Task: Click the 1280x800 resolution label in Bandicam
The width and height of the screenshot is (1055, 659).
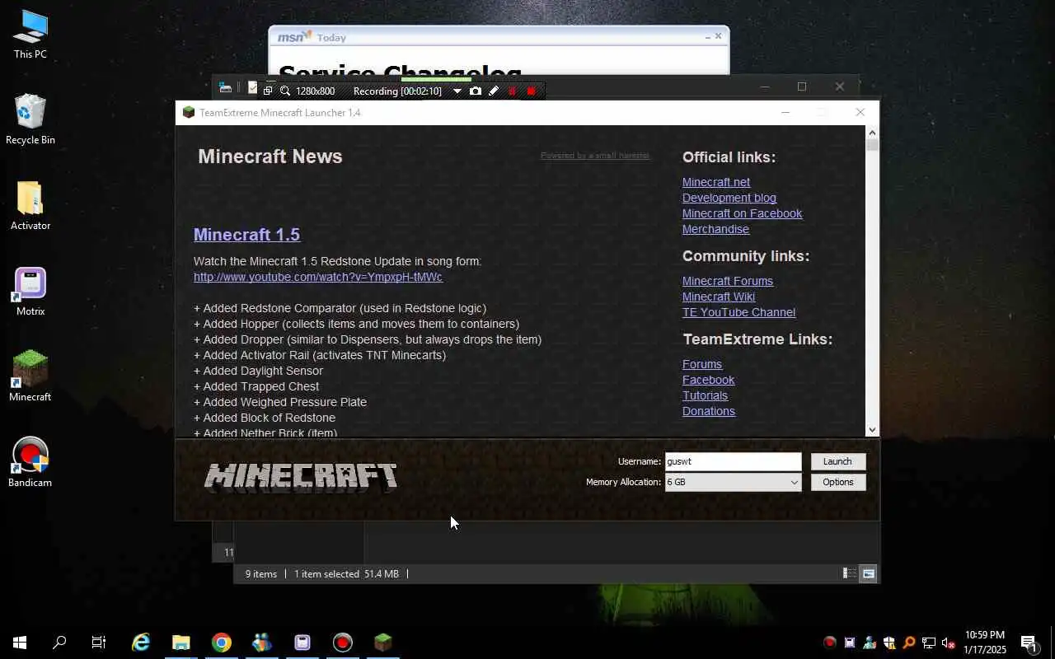Action: 315,91
